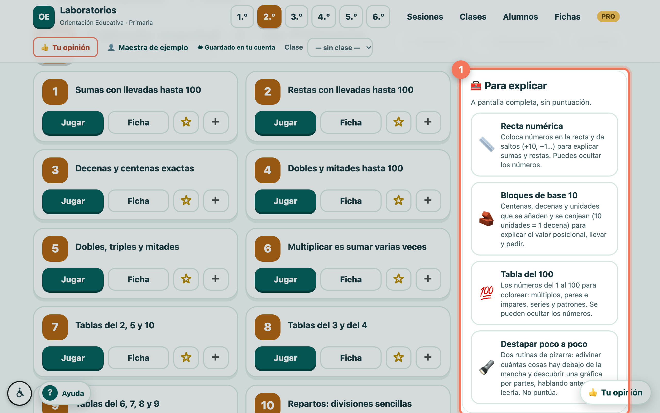Add Decenas y centenas exactas with plus

[x=216, y=201]
